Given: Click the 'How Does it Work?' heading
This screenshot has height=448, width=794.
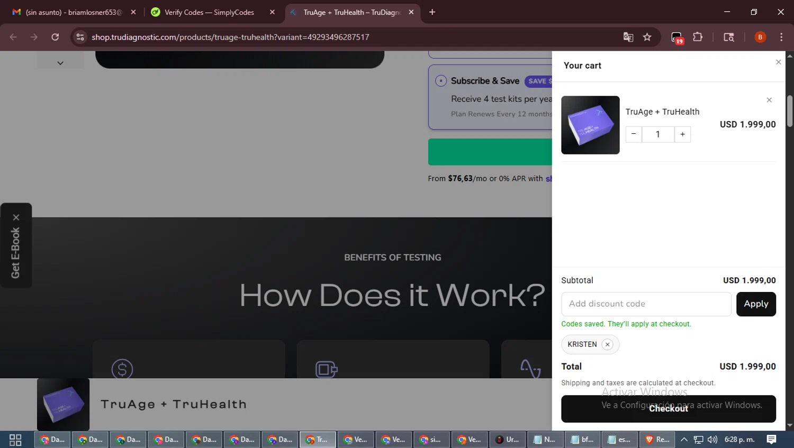Looking at the screenshot, I should pyautogui.click(x=392, y=295).
